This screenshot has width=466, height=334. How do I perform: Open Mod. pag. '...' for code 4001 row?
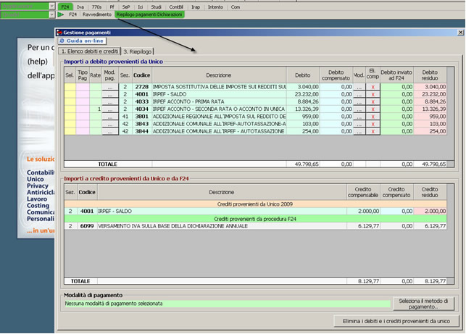[x=110, y=94]
